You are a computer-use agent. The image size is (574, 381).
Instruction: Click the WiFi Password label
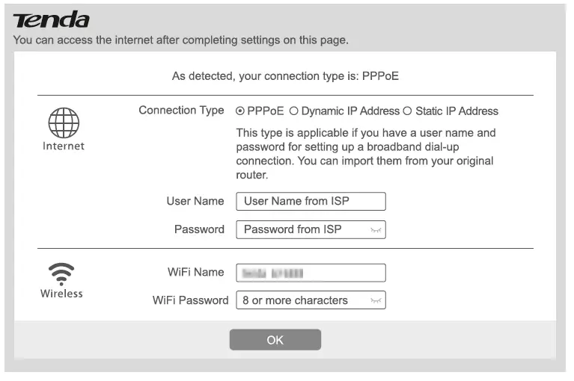coord(190,300)
